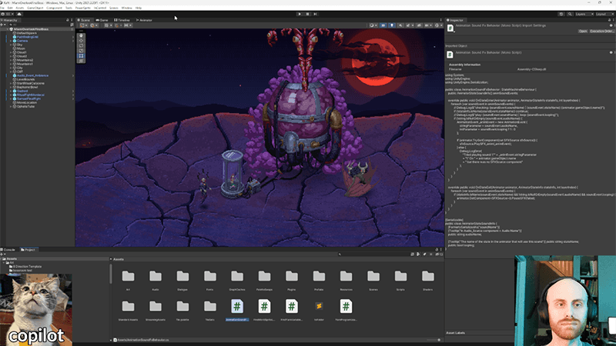Open the Create plus dropdown in Hierarchy

coord(4,25)
